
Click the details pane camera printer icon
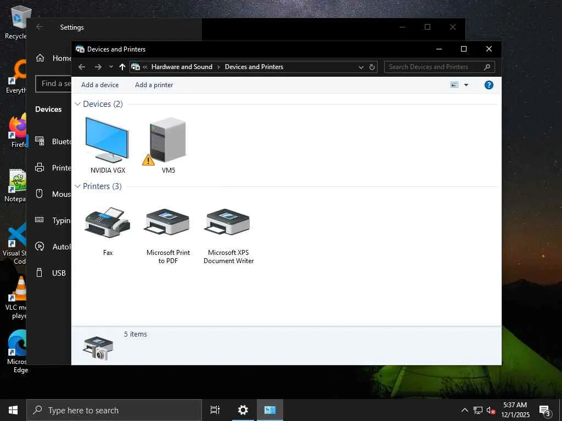click(98, 348)
